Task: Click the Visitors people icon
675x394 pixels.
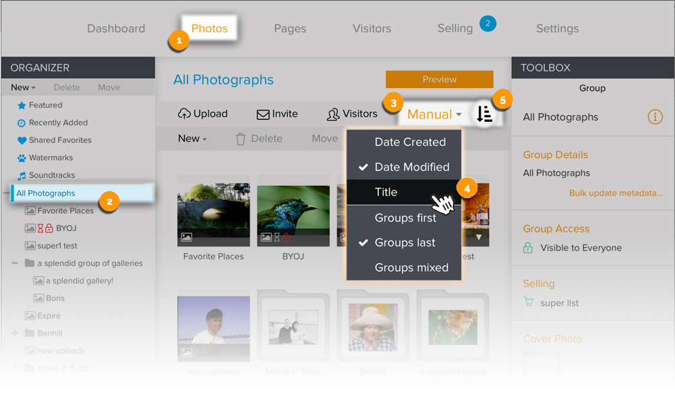Action: pos(332,114)
